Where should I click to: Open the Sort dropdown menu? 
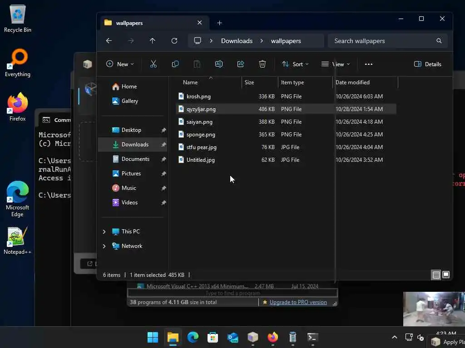[x=295, y=64]
